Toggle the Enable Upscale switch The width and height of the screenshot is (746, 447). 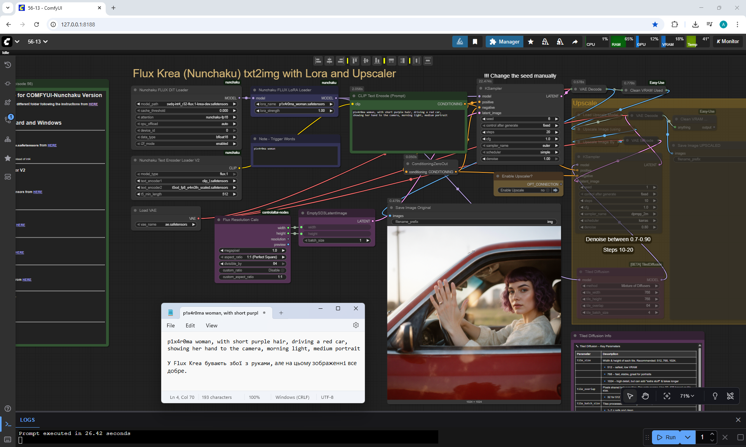[x=548, y=190]
